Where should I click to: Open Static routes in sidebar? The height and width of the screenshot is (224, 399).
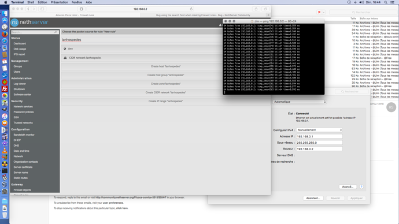pos(21,178)
